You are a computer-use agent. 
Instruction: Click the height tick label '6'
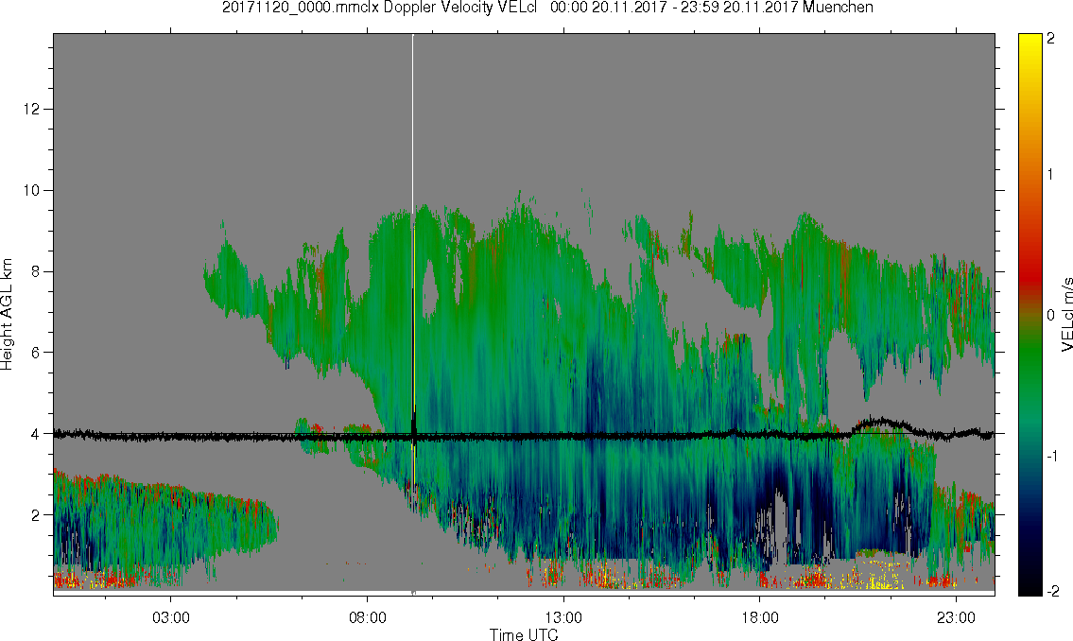36,353
